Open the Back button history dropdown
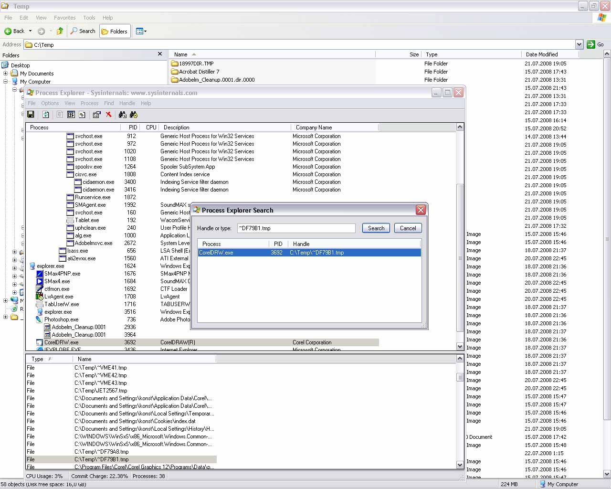Viewport: 611px width, 489px height. pyautogui.click(x=30, y=31)
